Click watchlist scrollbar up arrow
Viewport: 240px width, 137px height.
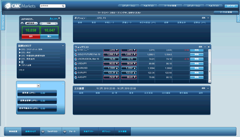coord(210,51)
